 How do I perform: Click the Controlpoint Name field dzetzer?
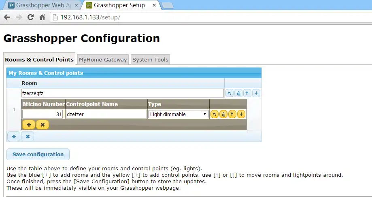pyautogui.click(x=106, y=114)
